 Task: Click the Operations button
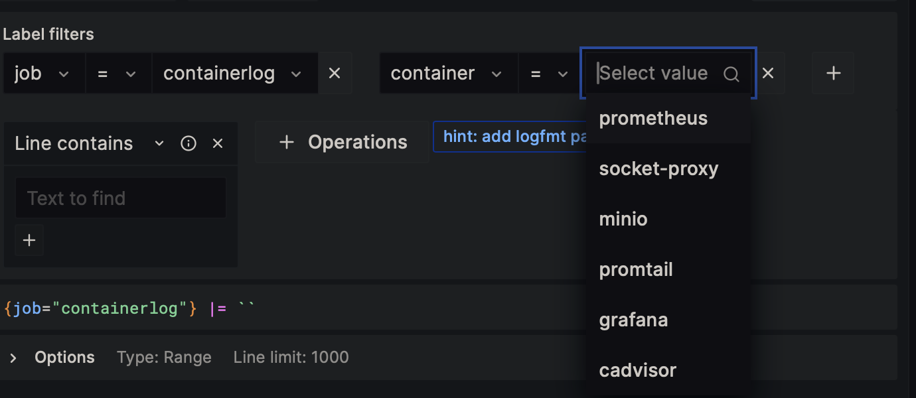click(343, 142)
